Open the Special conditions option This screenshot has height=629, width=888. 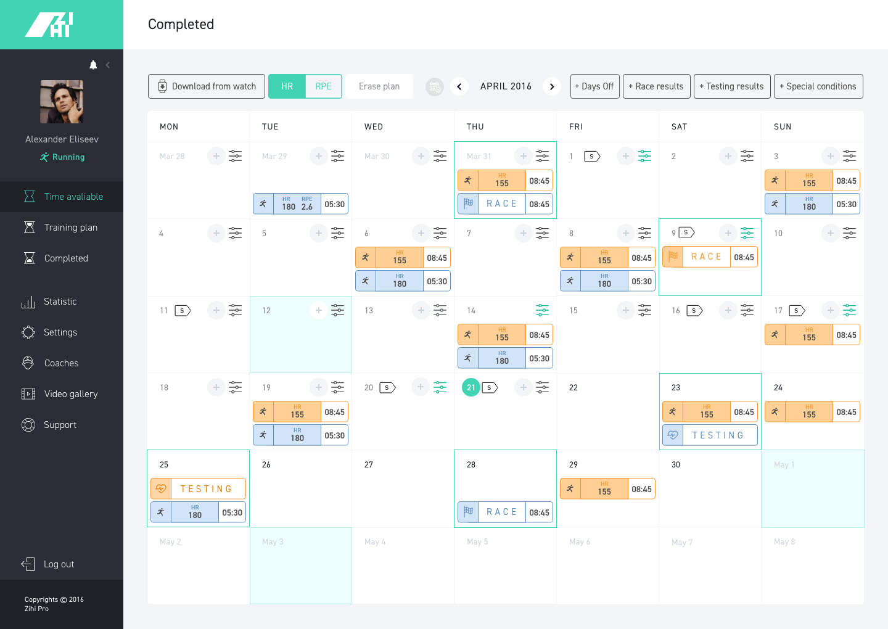point(818,86)
